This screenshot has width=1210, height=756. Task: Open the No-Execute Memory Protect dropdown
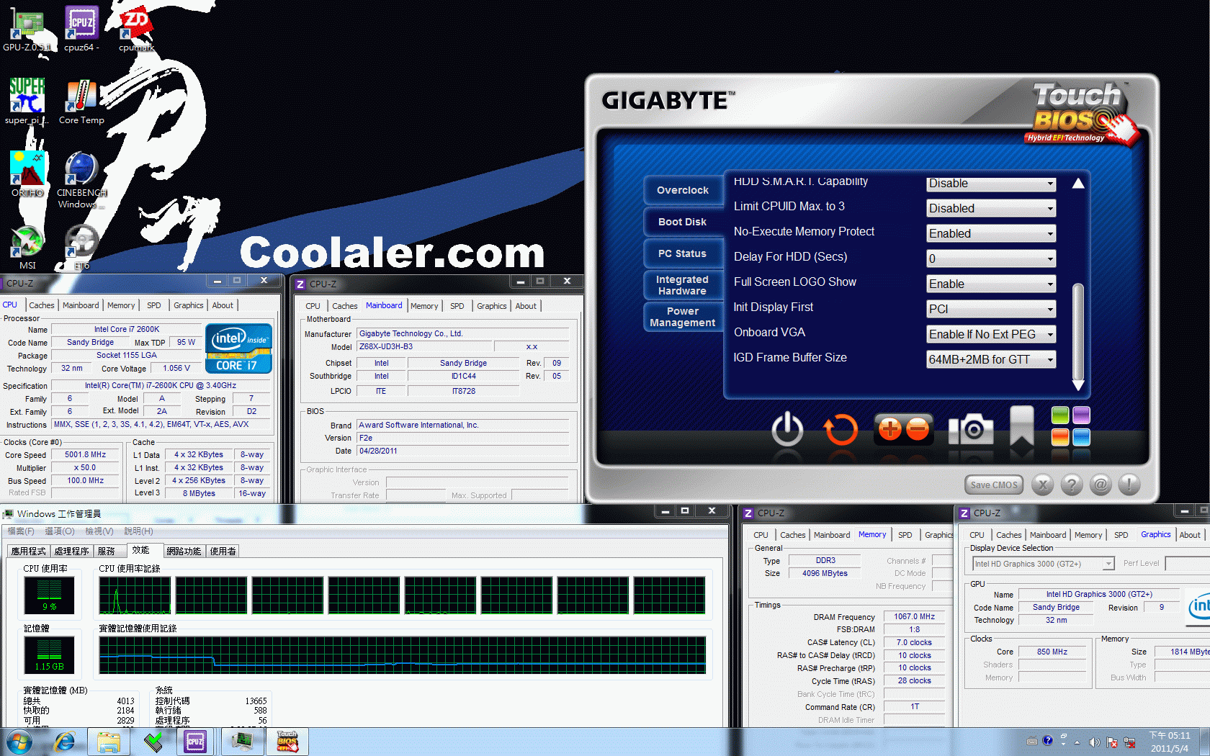991,233
